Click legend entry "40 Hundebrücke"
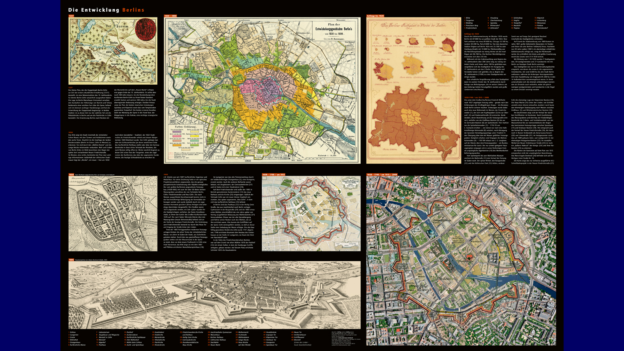Image resolution: width=624 pixels, height=351 pixels. (270, 332)
